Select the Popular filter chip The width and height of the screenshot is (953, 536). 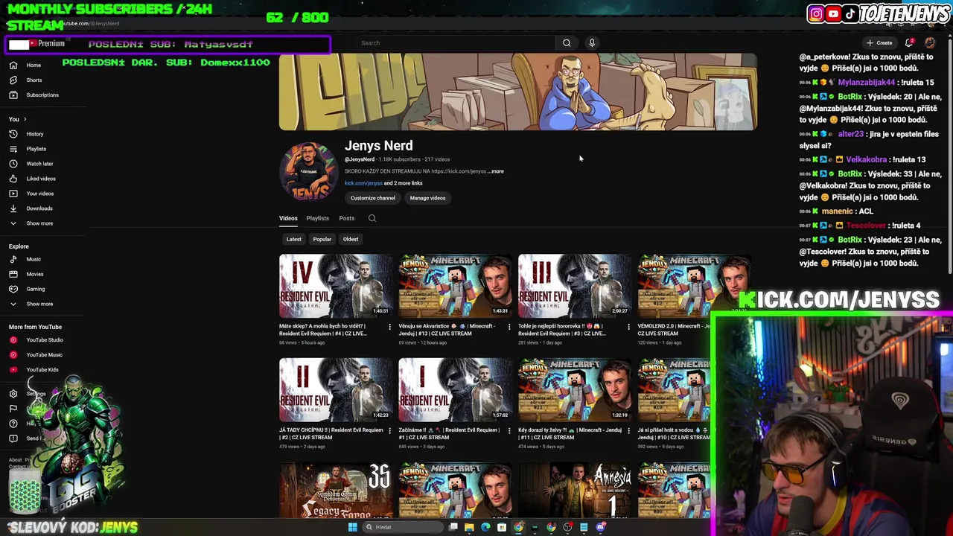[322, 239]
